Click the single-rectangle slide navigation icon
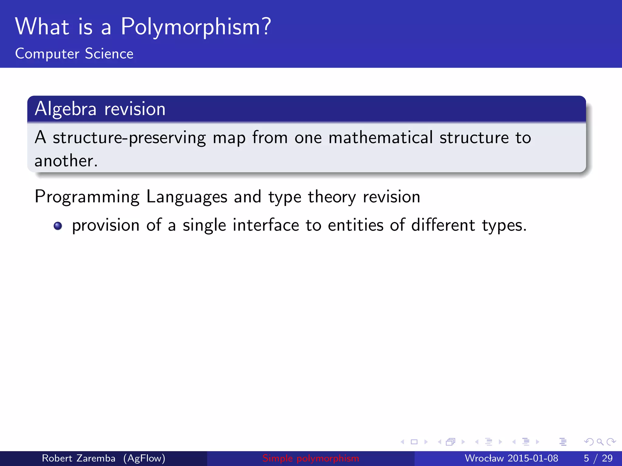 414,442
